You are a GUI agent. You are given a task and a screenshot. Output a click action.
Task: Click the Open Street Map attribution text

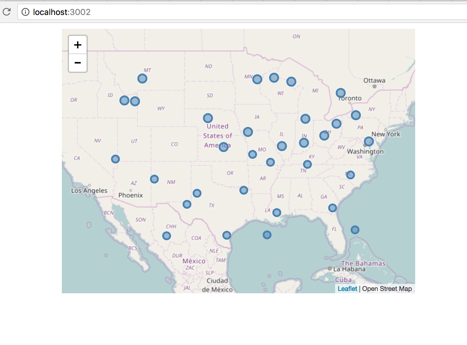[x=387, y=289]
